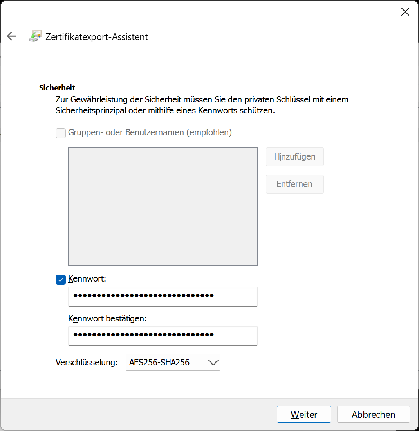Click the 'Verschlüsselung:' label
Image resolution: width=419 pixels, height=431 pixels.
tap(87, 363)
